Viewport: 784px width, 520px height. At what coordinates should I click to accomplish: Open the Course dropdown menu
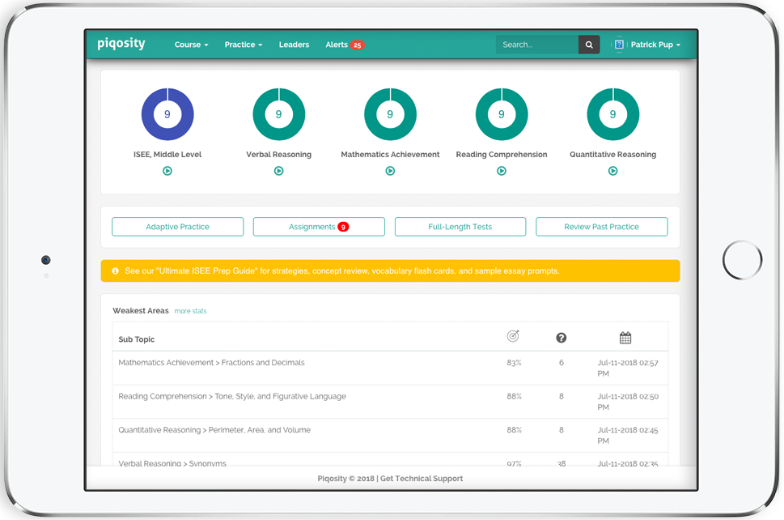pyautogui.click(x=191, y=45)
